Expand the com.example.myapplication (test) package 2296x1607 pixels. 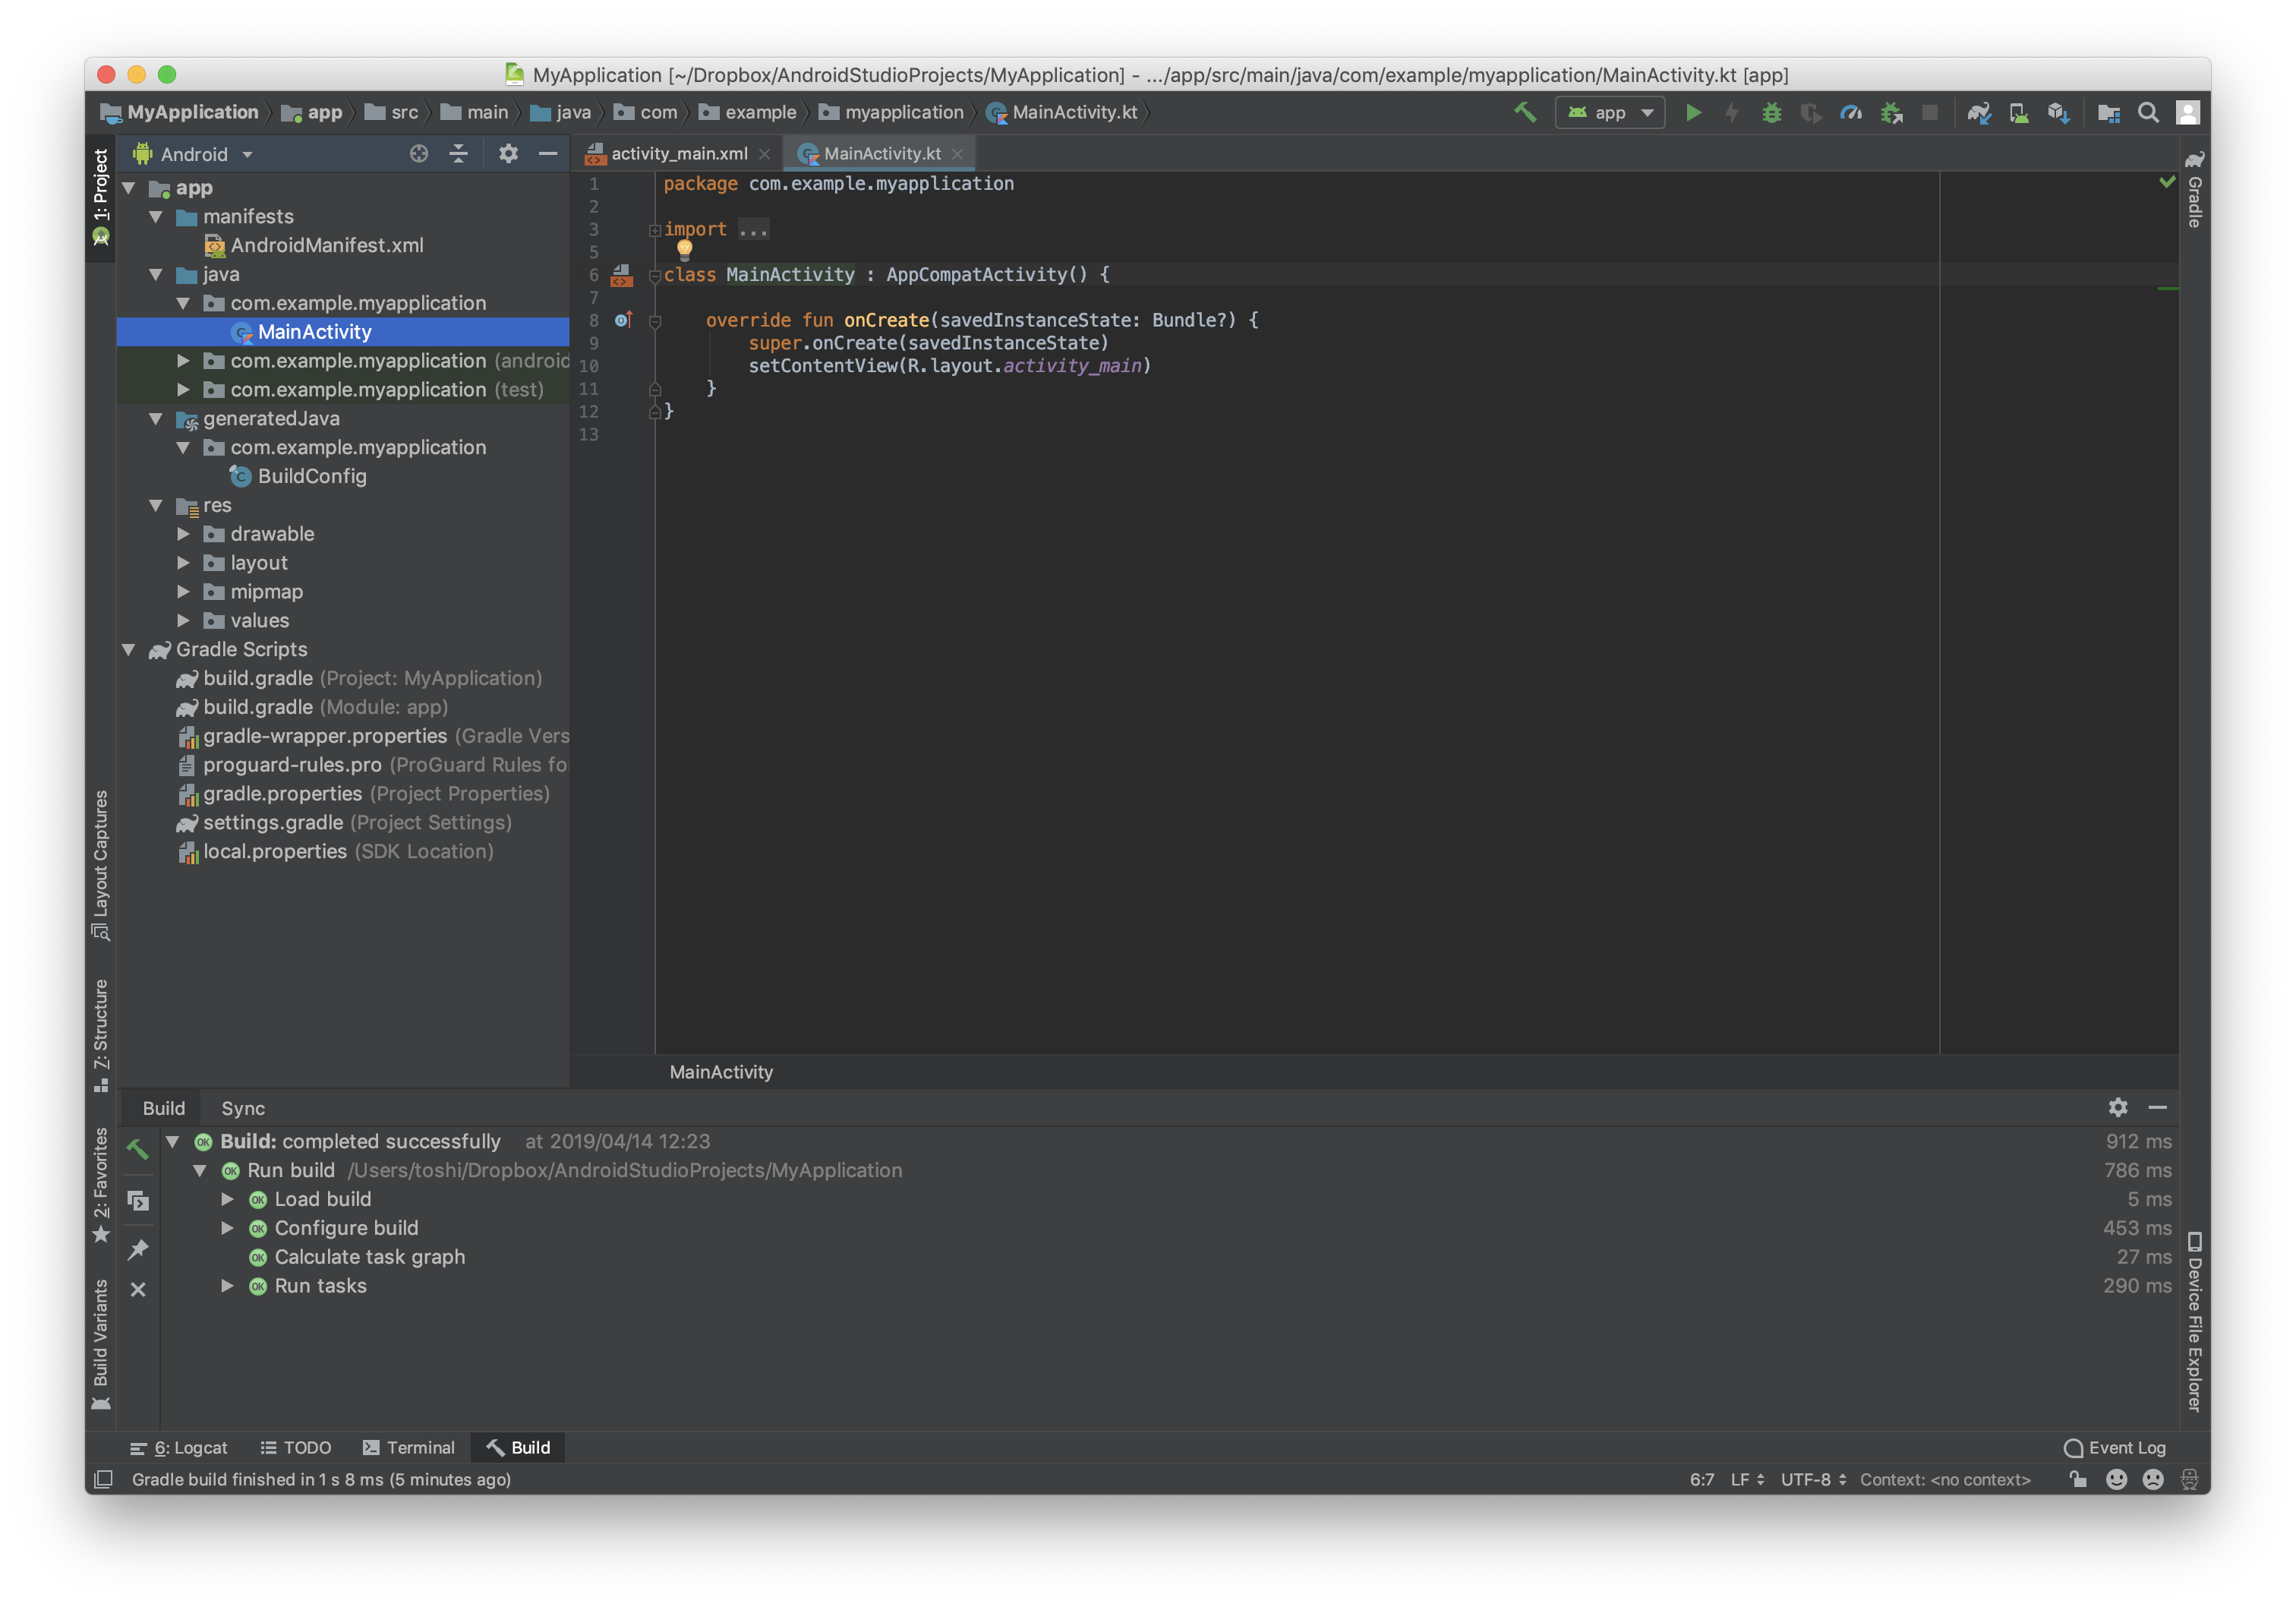(x=184, y=389)
